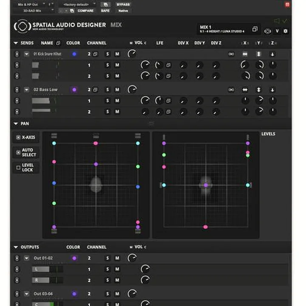This screenshot has width=306, height=306.
Task: Click the channel copy icon on 02 Bass Low row
Action: (95, 90)
